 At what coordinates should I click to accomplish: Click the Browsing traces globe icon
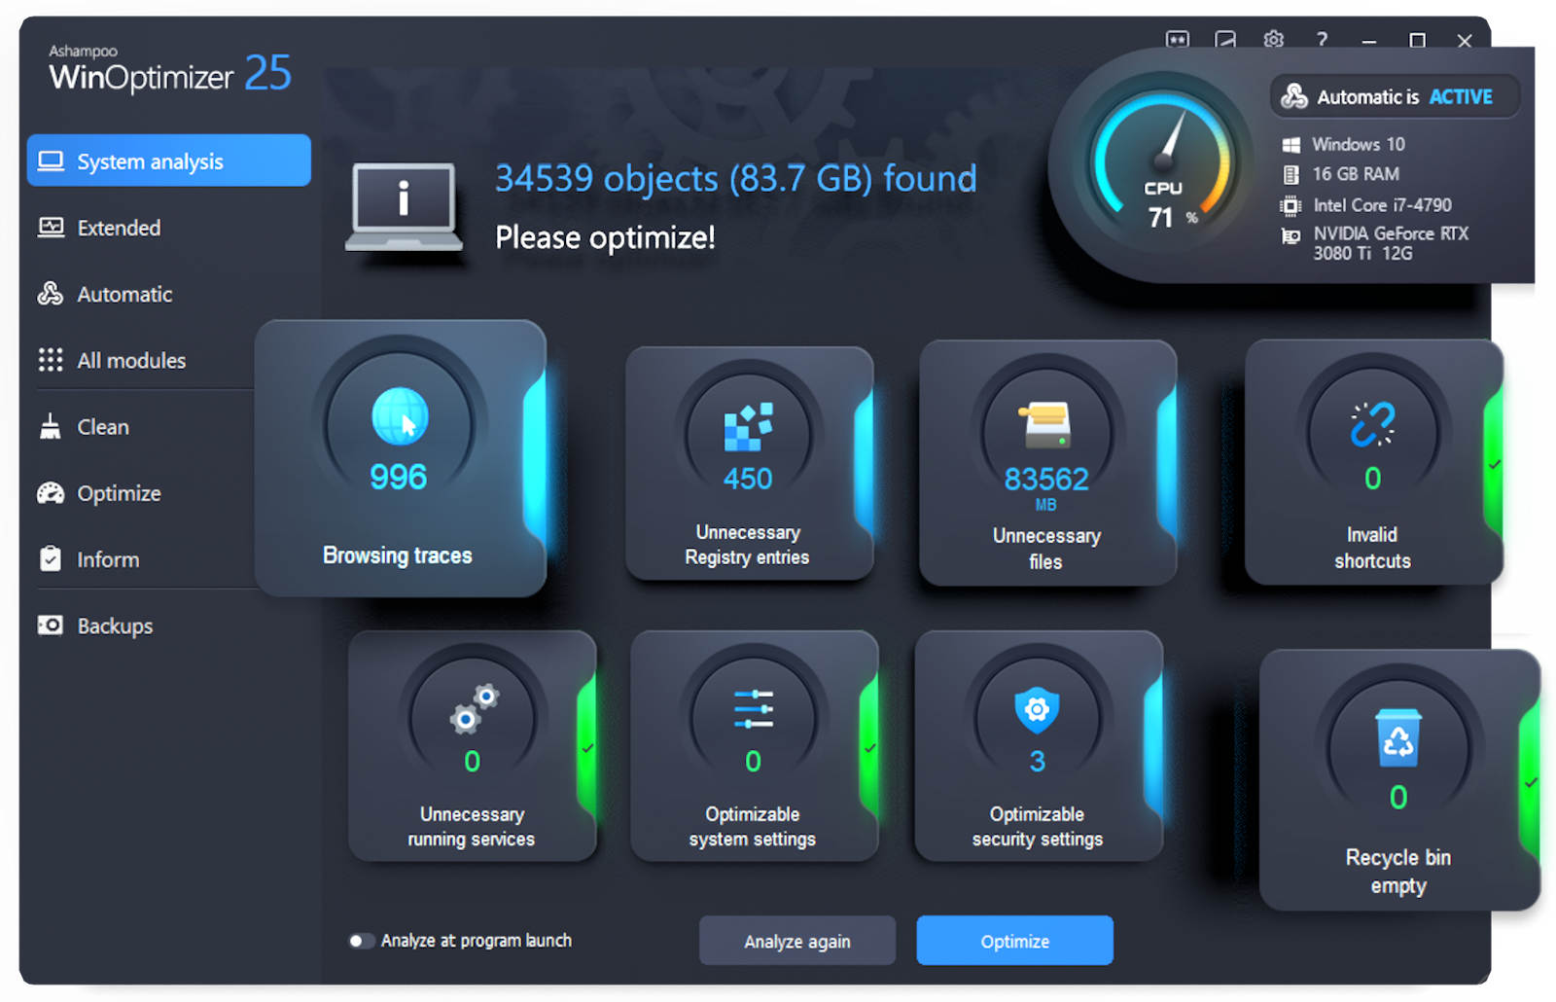tap(399, 416)
